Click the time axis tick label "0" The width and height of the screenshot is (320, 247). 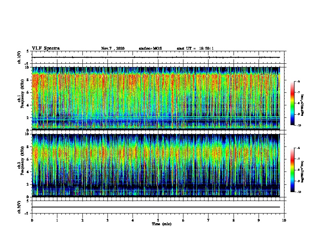(32, 220)
